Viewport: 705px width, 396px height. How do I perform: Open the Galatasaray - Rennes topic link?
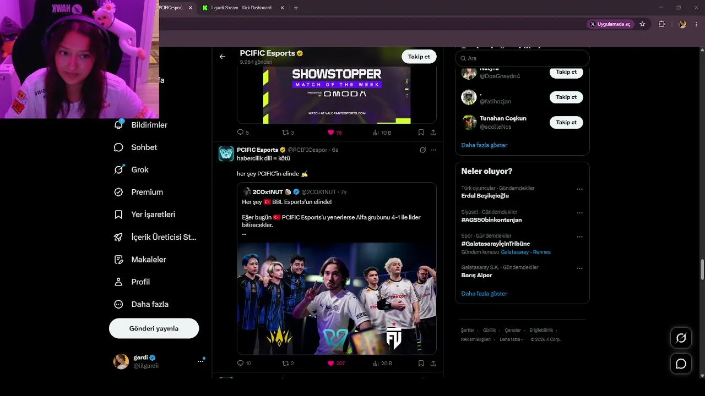[x=525, y=252]
